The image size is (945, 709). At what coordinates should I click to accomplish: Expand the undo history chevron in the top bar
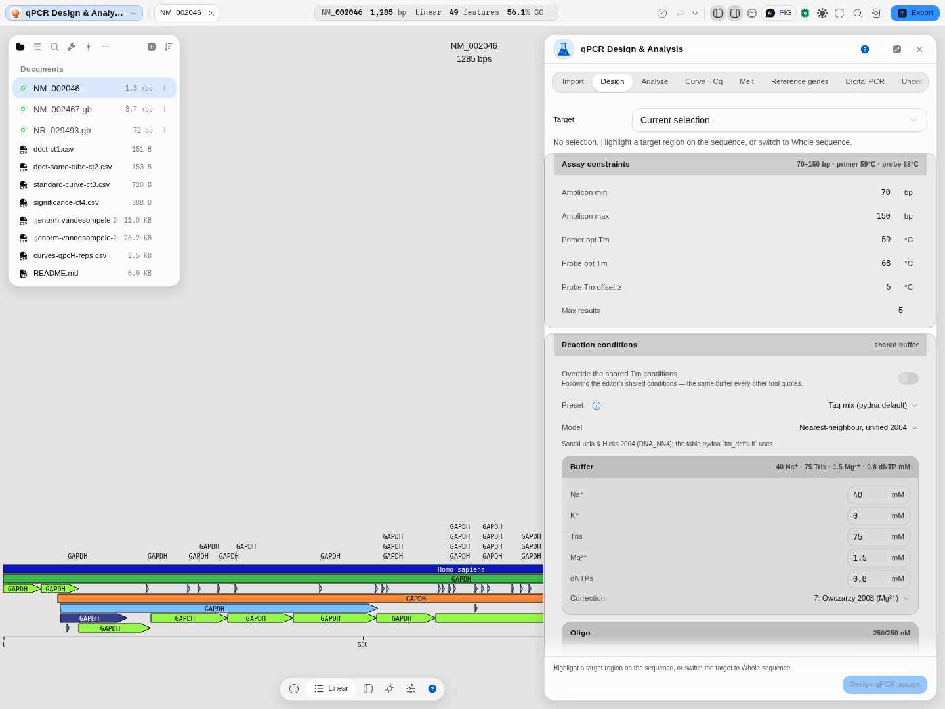tap(695, 13)
